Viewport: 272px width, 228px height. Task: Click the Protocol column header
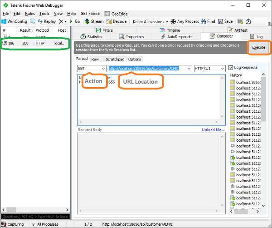(x=42, y=30)
